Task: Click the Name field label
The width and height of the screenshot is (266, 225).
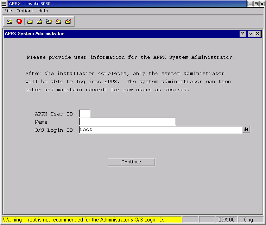Action: [x=41, y=122]
